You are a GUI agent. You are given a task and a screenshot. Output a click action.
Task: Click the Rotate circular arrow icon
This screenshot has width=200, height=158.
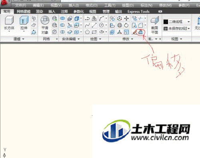click(126, 25)
